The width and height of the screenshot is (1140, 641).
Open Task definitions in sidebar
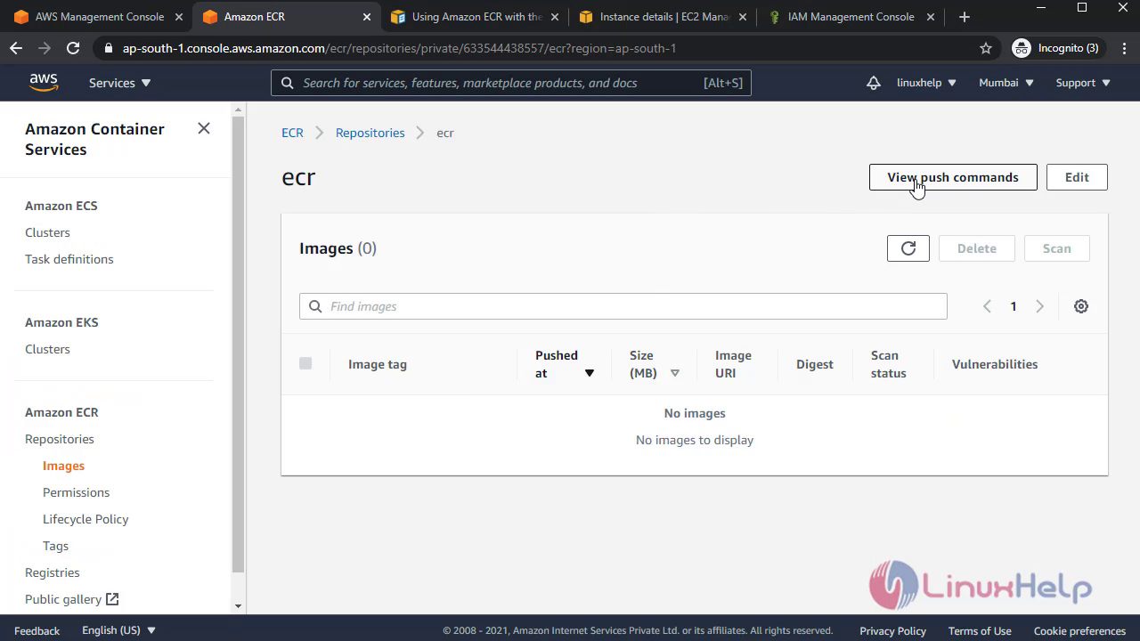pyautogui.click(x=69, y=259)
